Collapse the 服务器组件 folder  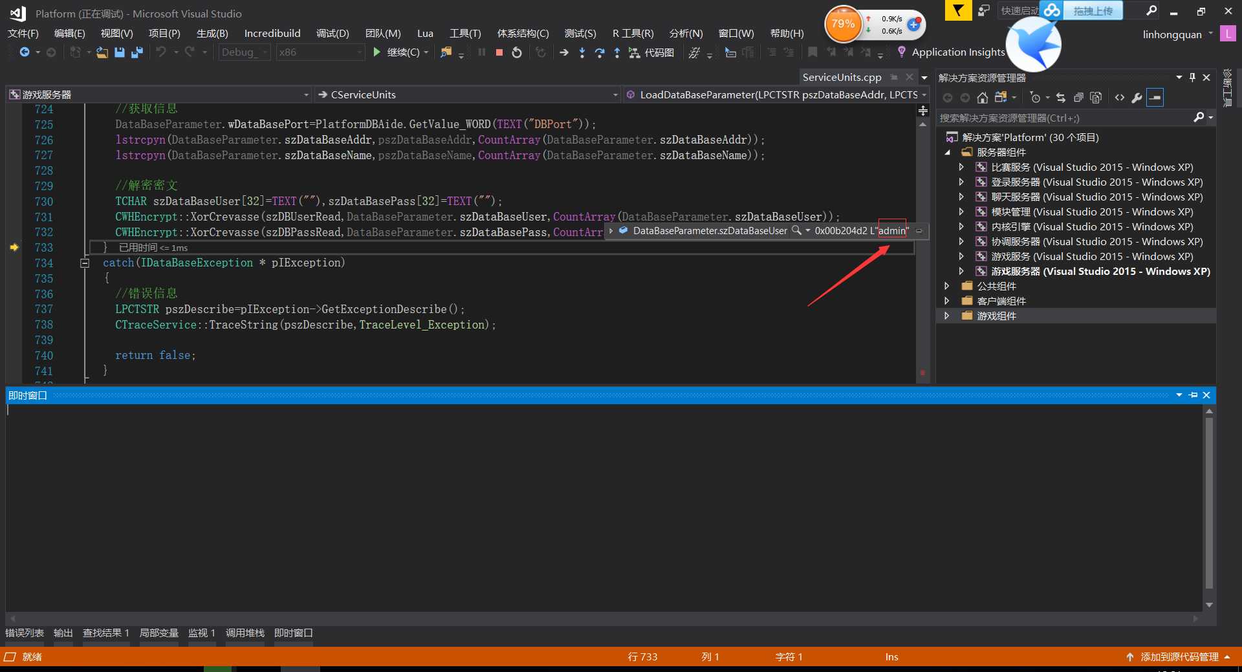[948, 153]
